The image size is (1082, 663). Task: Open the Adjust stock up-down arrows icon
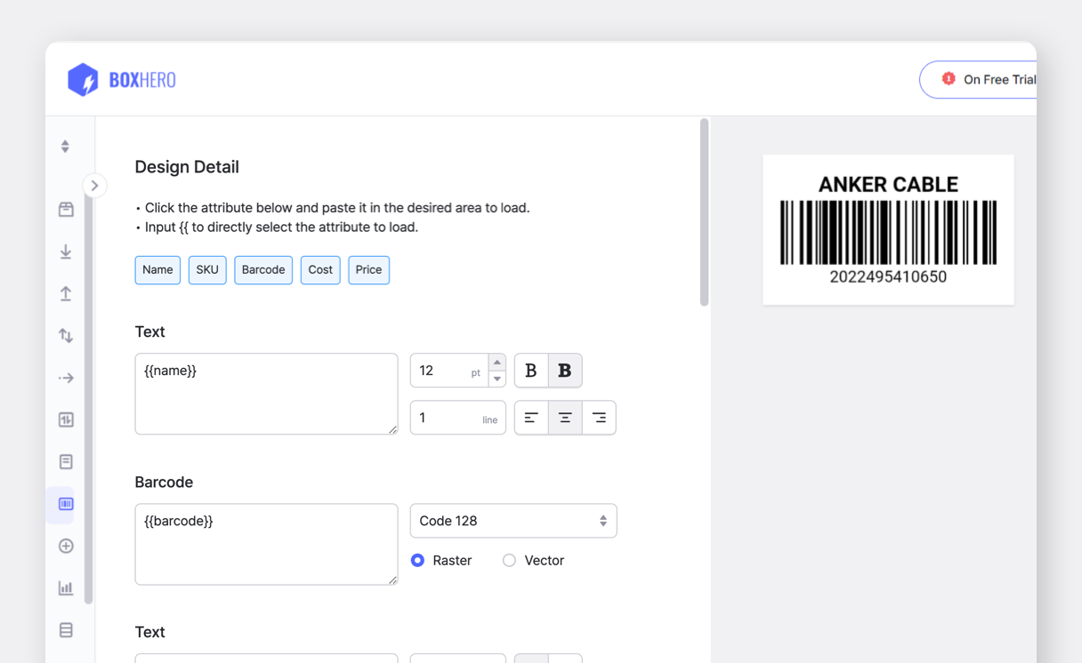[x=66, y=336]
